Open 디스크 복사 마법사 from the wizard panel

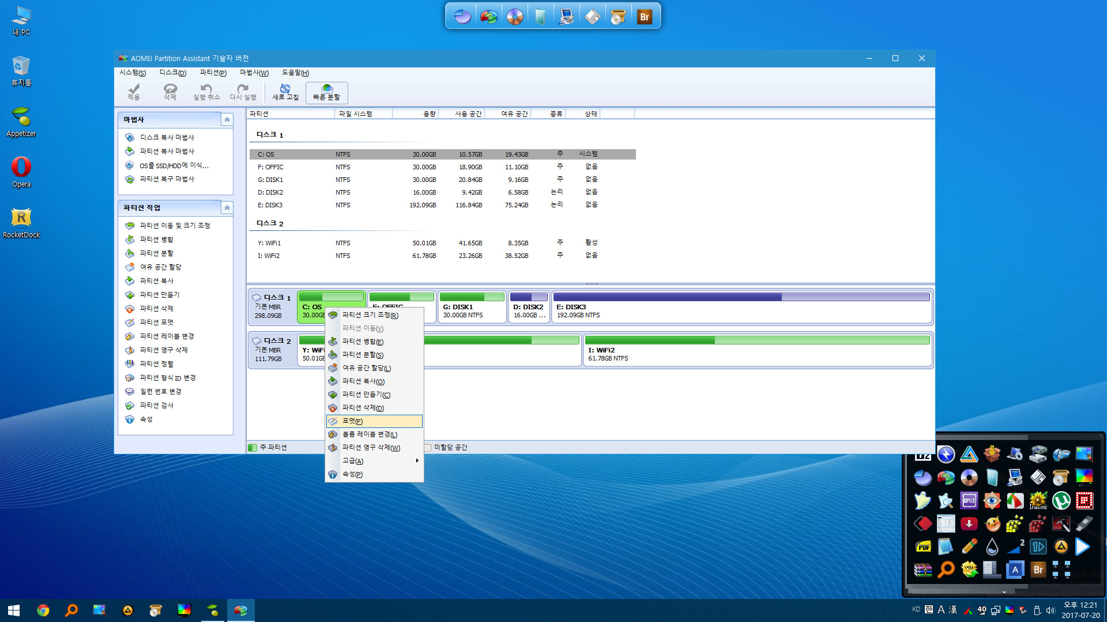(167, 137)
